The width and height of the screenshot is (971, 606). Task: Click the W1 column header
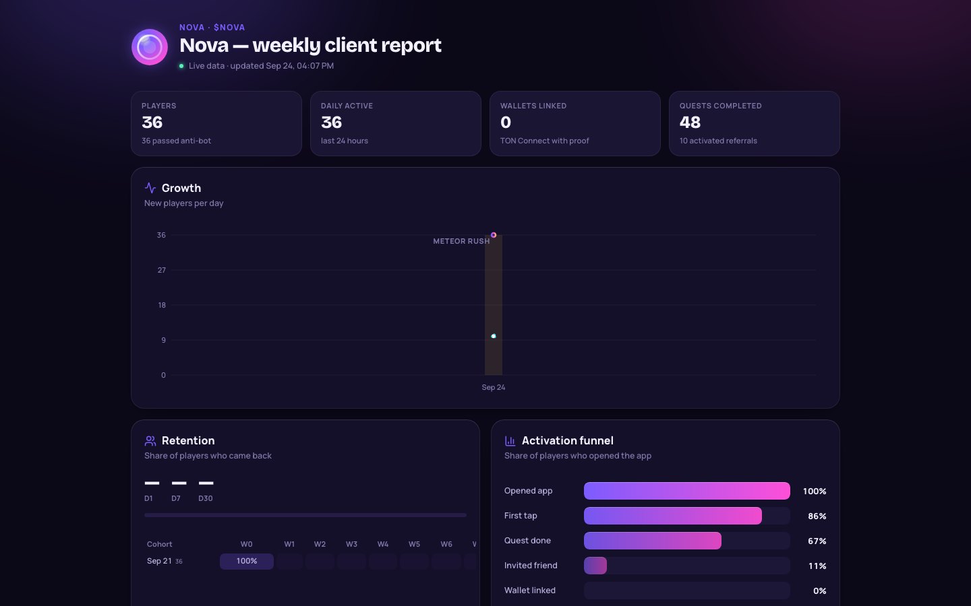click(x=289, y=544)
